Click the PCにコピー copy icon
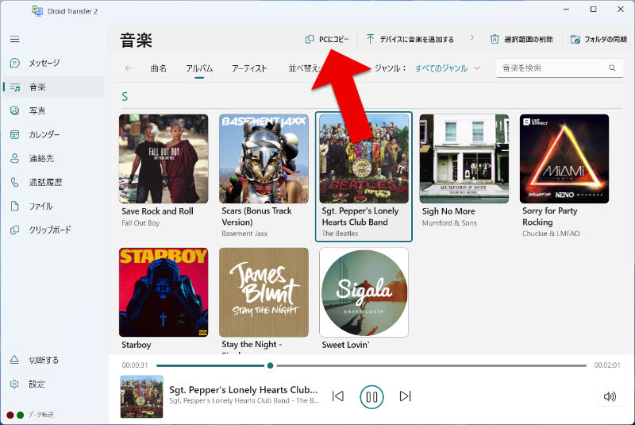 click(310, 39)
